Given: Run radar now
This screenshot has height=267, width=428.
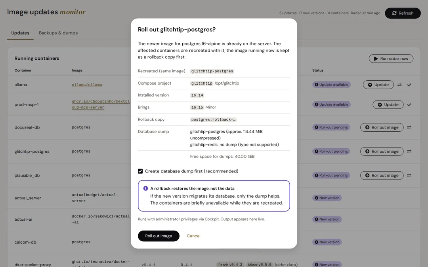Looking at the screenshot, I should [x=391, y=59].
